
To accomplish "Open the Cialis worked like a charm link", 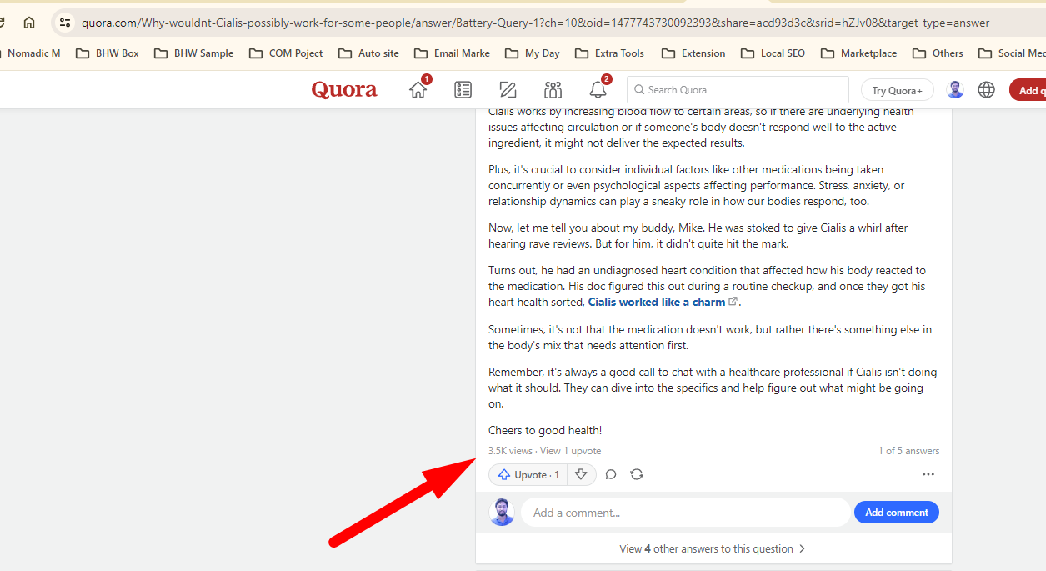I will coord(657,302).
